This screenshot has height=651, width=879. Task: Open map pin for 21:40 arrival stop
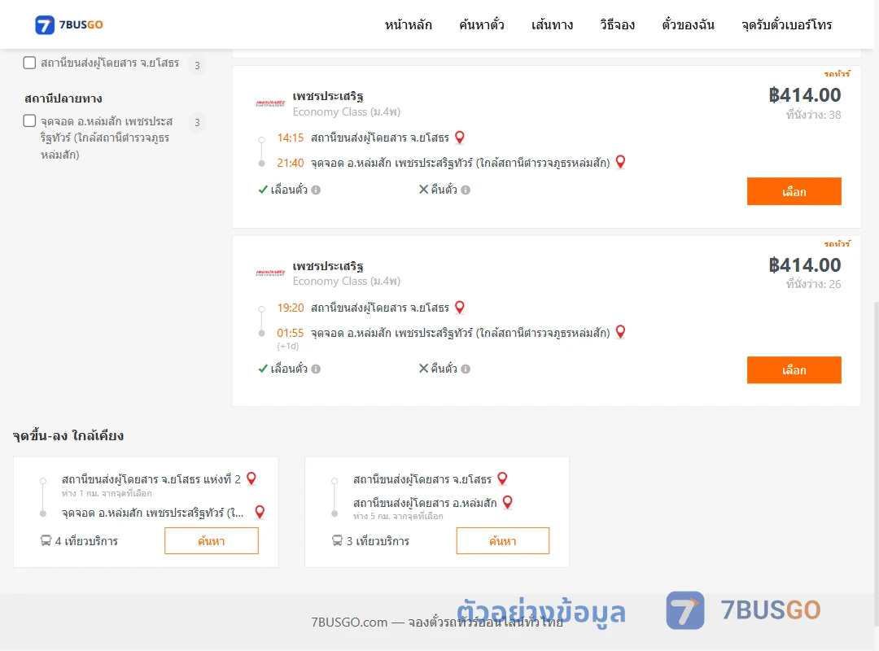620,162
